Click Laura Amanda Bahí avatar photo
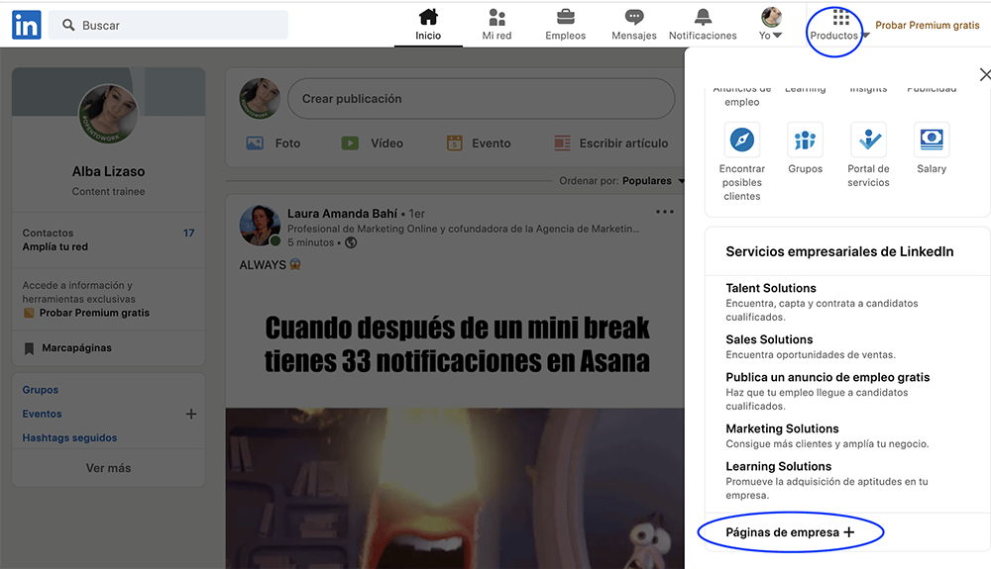The height and width of the screenshot is (569, 991). (259, 226)
